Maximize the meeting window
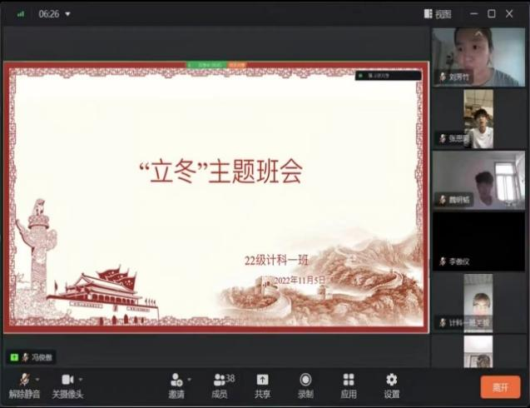Screen dimensions: 530x408 (491, 13)
